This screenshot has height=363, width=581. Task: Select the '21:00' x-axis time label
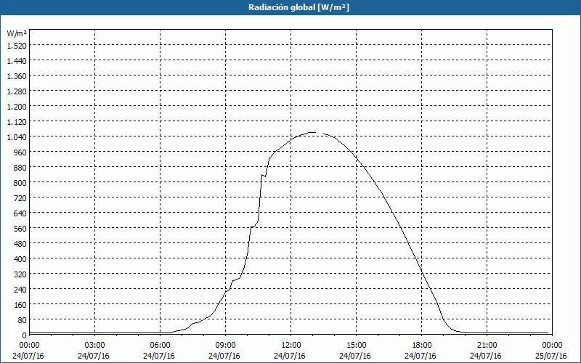click(x=486, y=346)
